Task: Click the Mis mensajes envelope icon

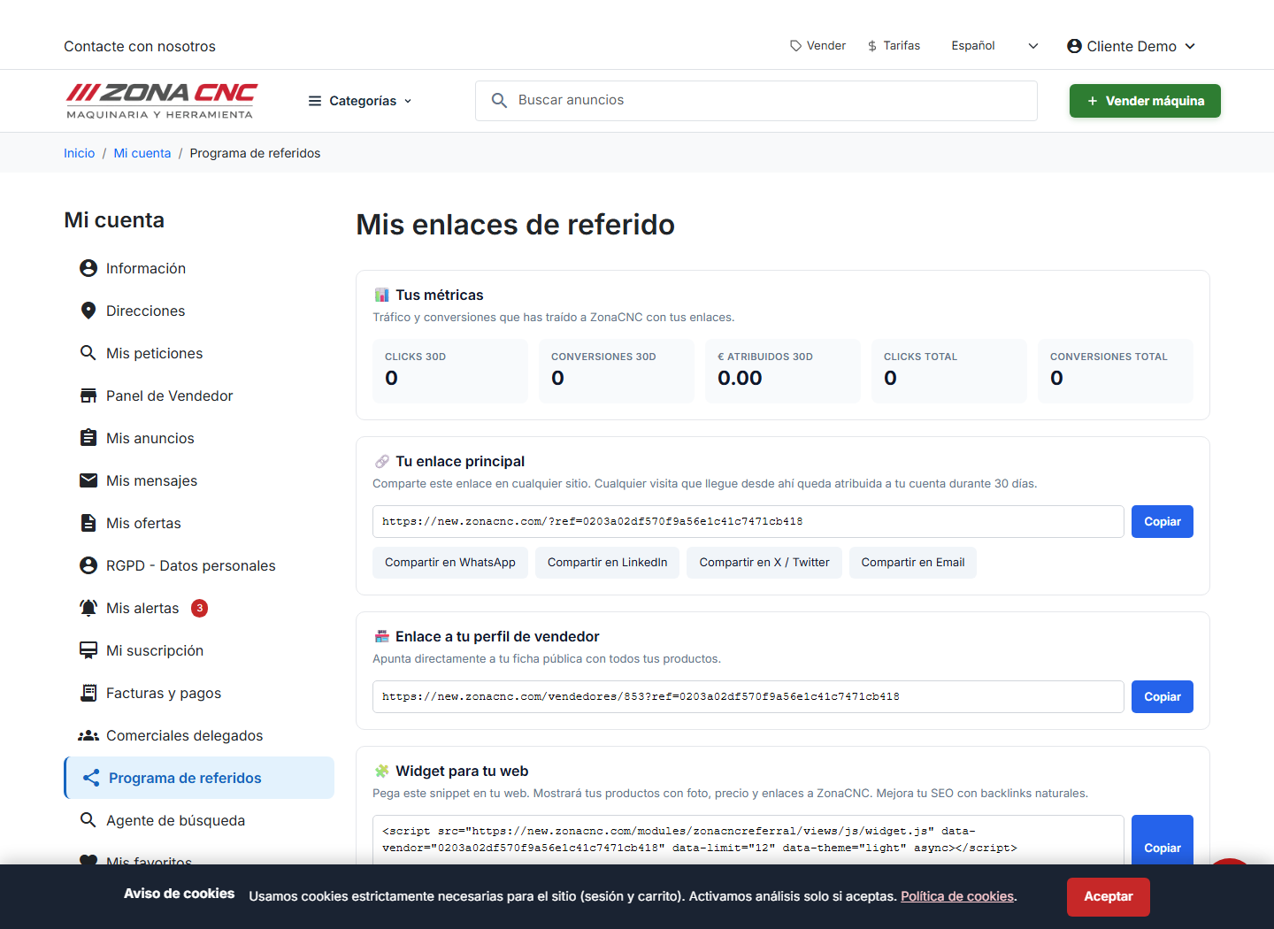Action: click(88, 480)
